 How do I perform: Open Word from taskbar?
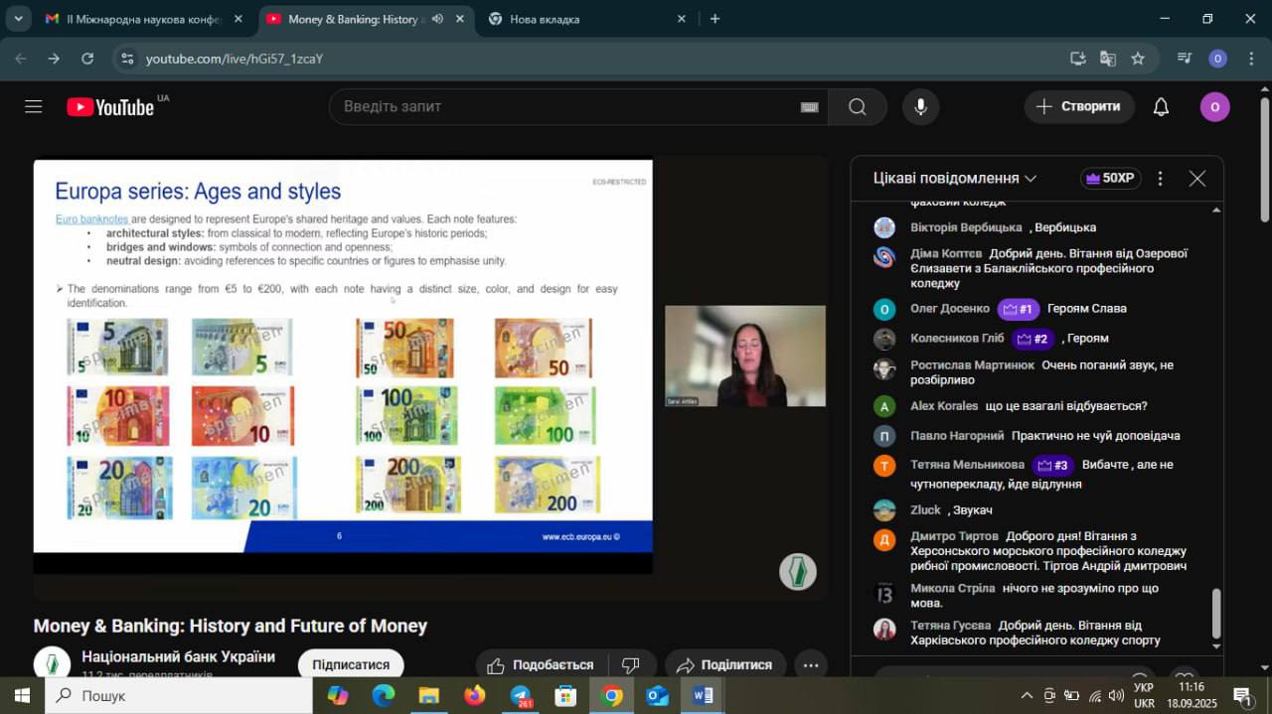tap(703, 695)
